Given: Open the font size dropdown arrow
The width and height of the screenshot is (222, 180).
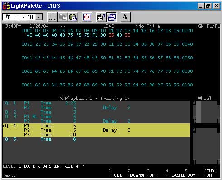Looking at the screenshot, I should coord(39,17).
